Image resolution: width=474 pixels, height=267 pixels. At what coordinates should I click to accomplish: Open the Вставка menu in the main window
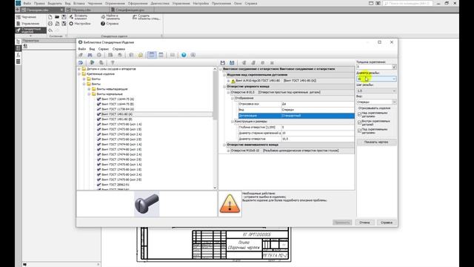[79, 3]
